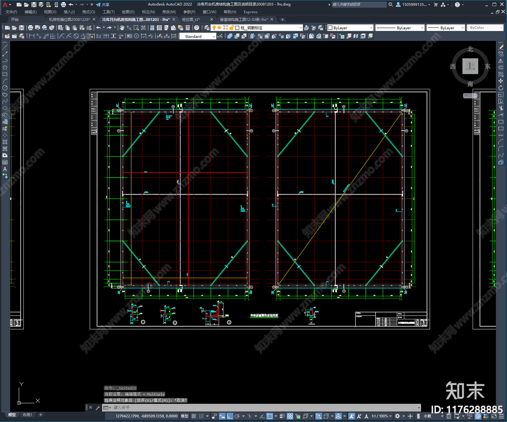This screenshot has height=422, width=507.
Task: Open the 文件(F) menu
Action: (11, 12)
